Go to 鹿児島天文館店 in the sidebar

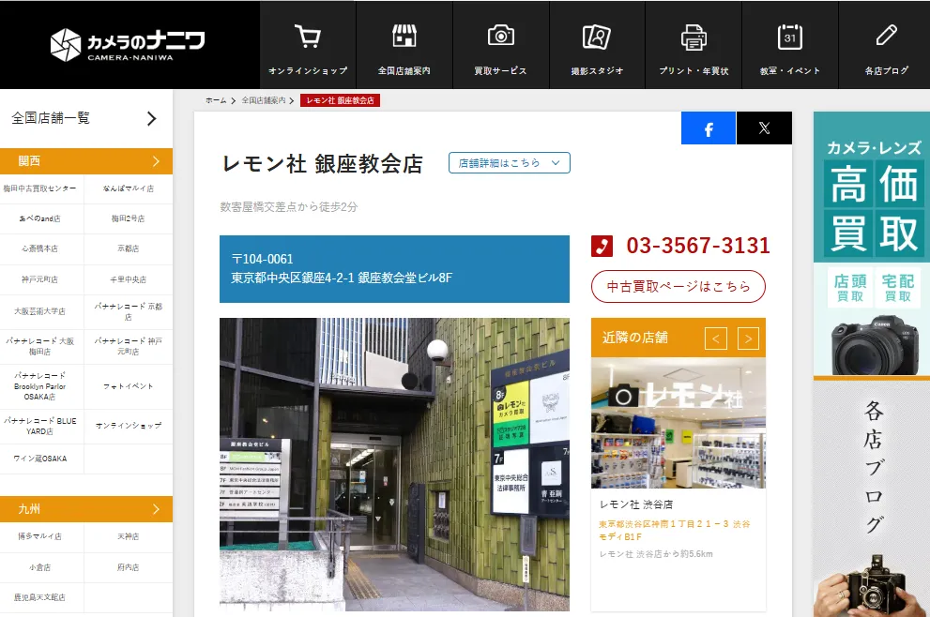pos(39,597)
